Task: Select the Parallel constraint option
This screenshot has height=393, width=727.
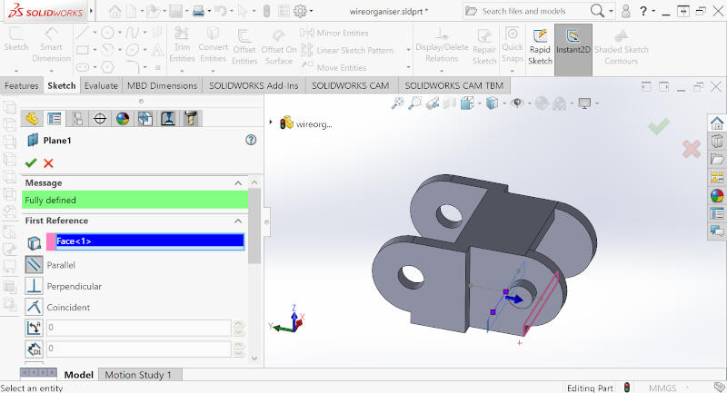Action: 35,265
